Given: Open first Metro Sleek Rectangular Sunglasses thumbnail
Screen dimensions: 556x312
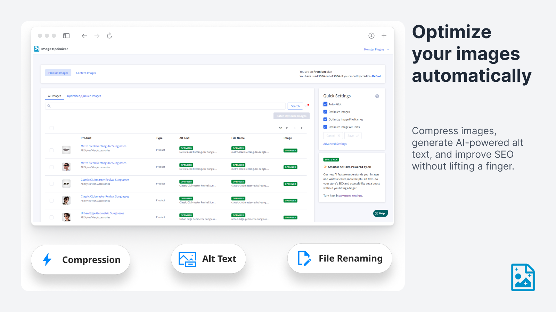Looking at the screenshot, I should (66, 150).
